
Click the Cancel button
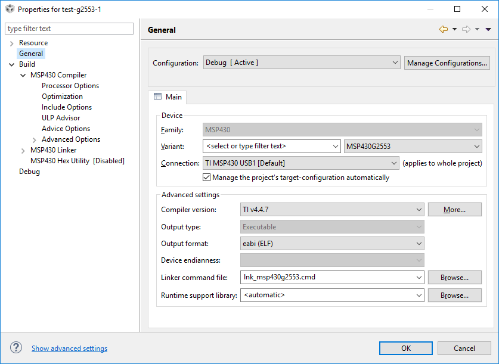464,348
